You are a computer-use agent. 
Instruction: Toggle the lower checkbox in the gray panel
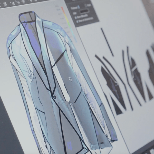pyautogui.click(x=78, y=21)
